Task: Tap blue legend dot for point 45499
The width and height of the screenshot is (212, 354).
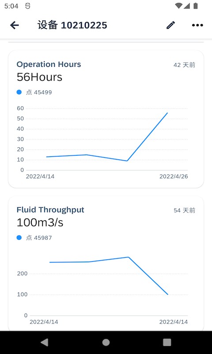Action: [x=19, y=92]
